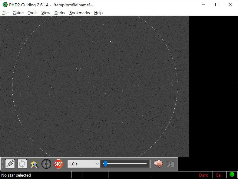Start looping exposures with the loop icon
The height and width of the screenshot is (179, 238).
tap(22, 164)
